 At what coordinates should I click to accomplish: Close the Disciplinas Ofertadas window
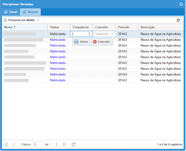(x=181, y=4)
